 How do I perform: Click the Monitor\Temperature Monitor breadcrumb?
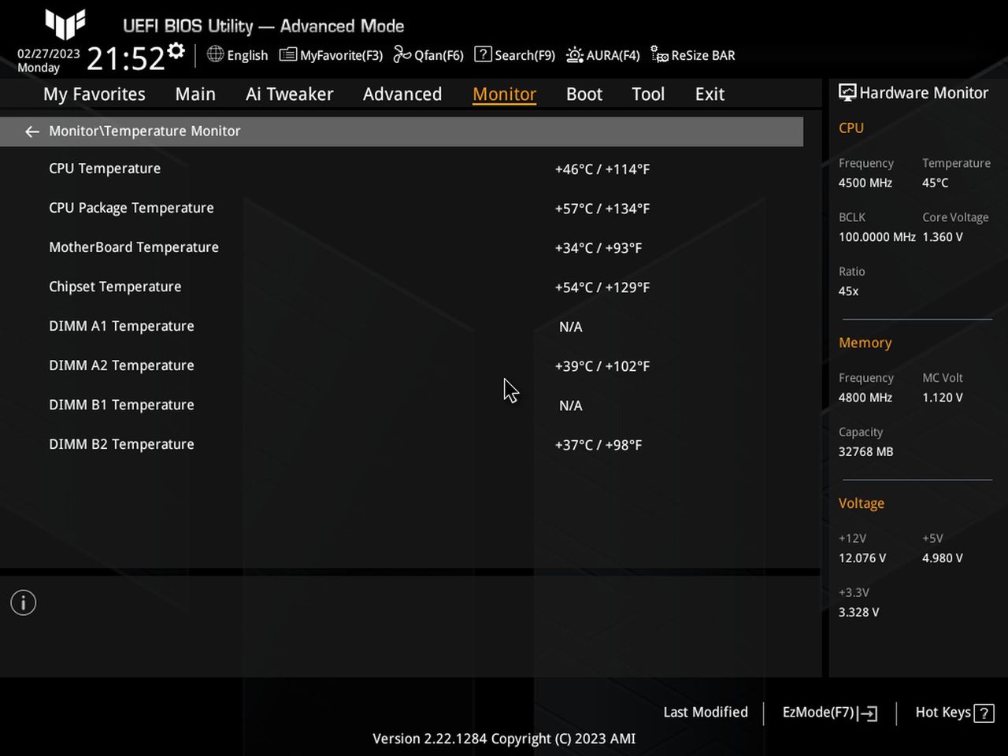point(145,132)
